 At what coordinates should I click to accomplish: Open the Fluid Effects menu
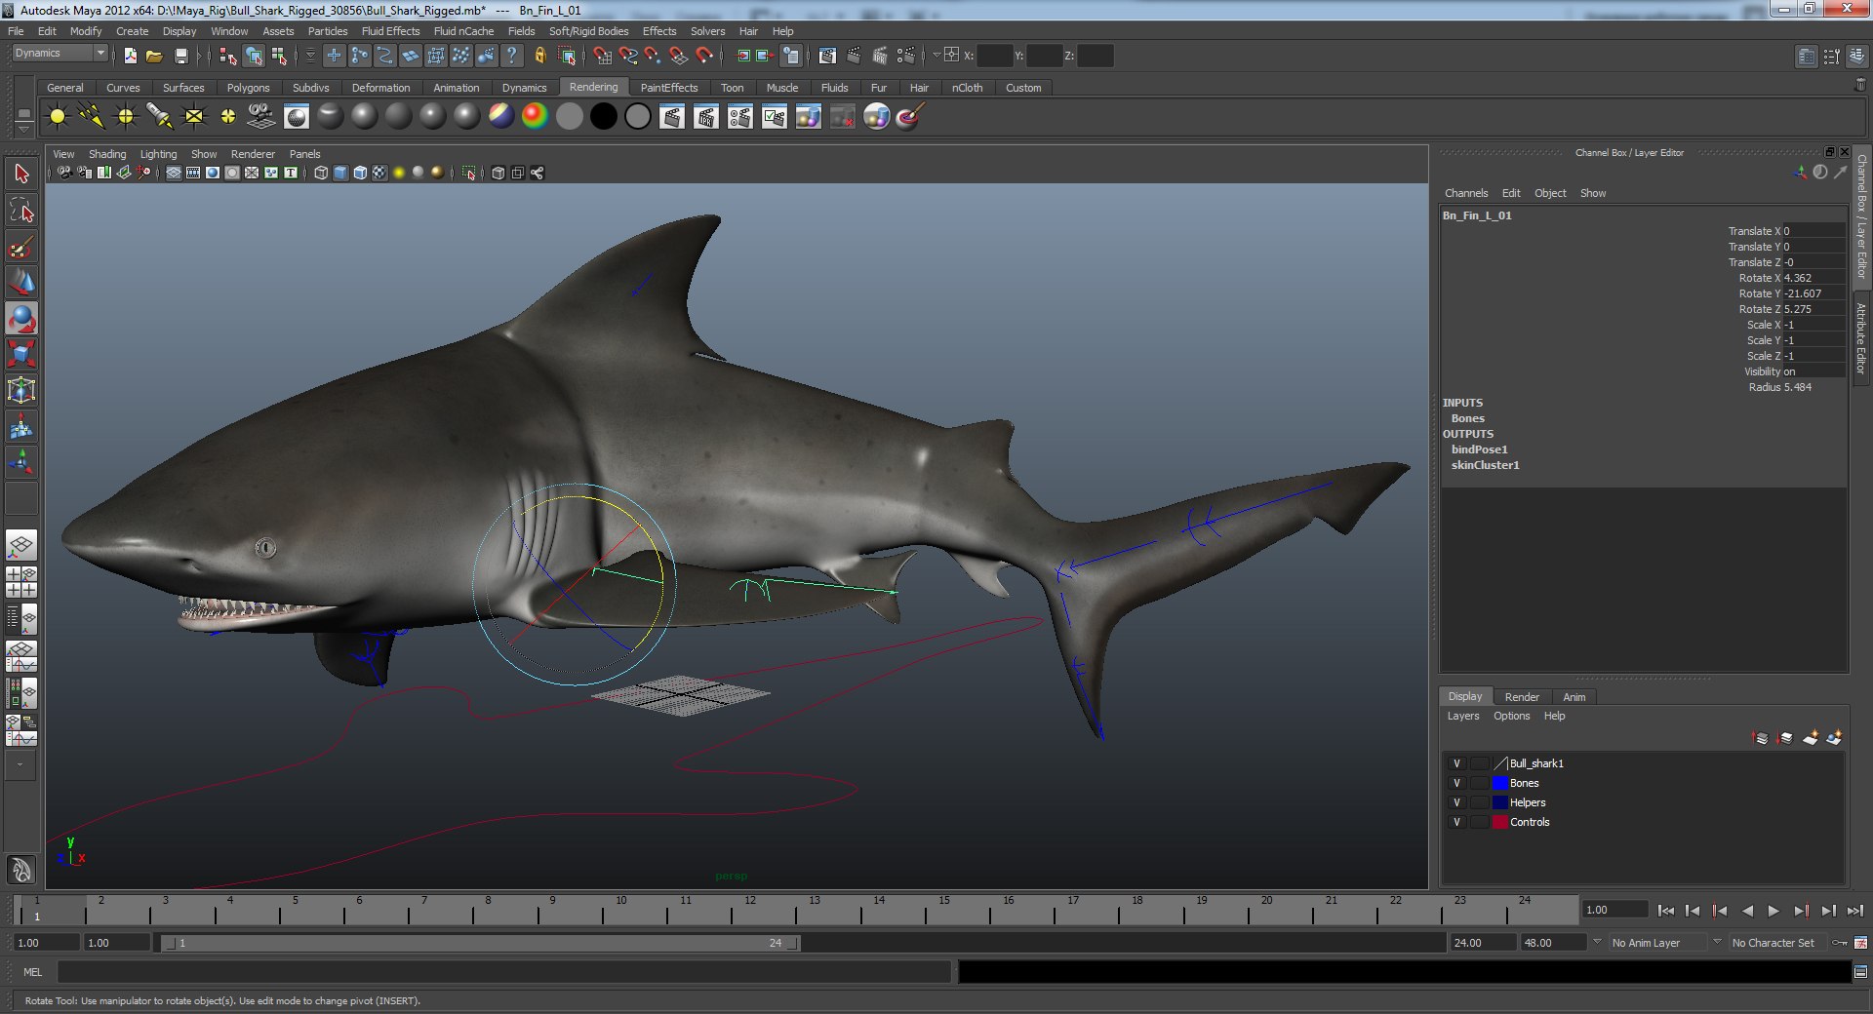[390, 31]
